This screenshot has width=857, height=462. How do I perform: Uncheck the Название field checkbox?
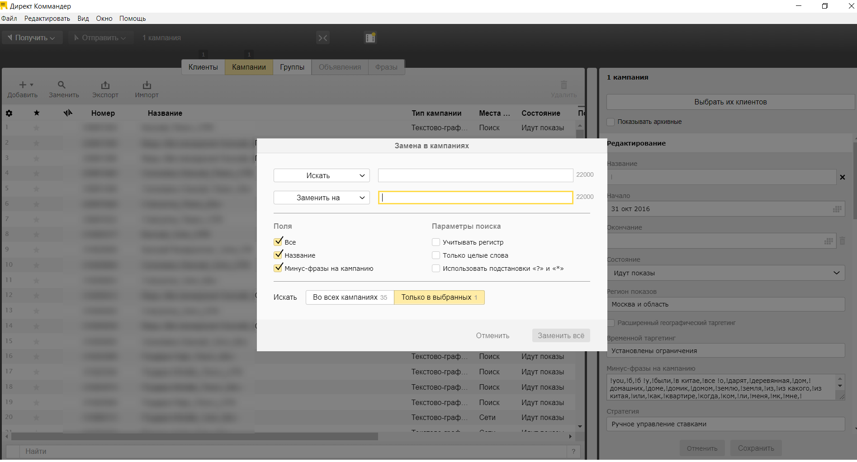pyautogui.click(x=278, y=255)
